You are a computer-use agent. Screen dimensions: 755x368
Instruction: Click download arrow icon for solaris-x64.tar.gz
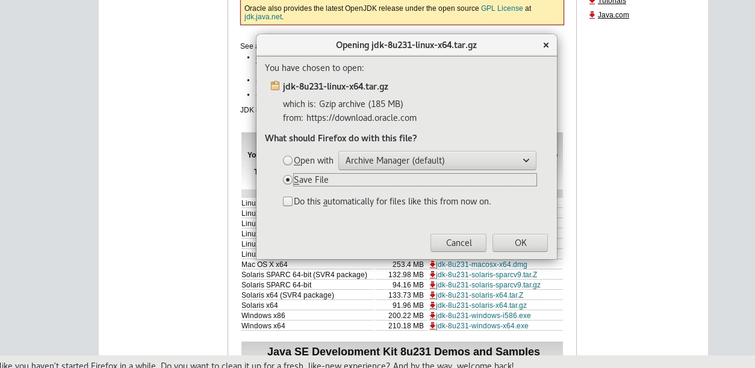[x=432, y=305]
